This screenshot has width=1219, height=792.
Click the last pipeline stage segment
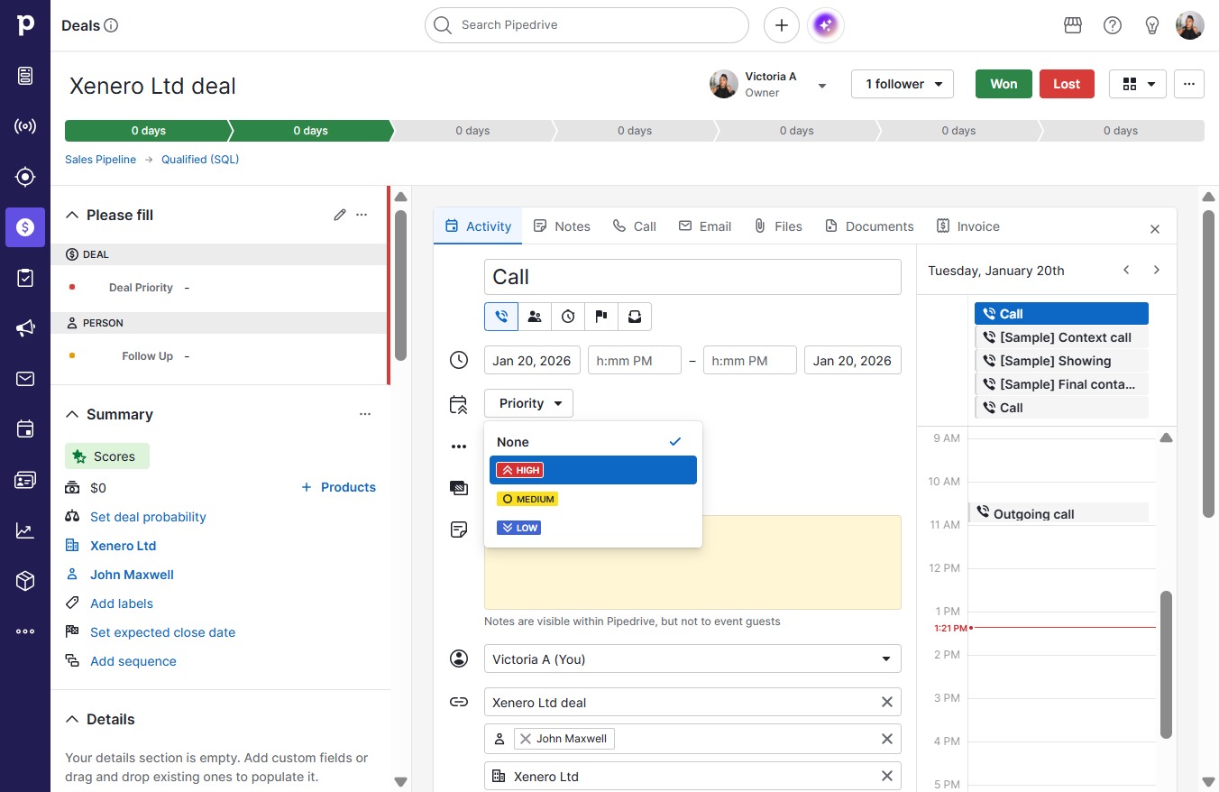click(1121, 131)
